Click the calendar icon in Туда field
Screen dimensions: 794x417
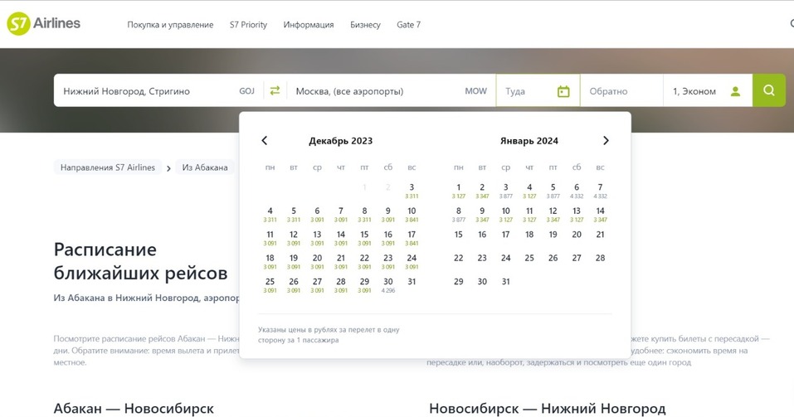pyautogui.click(x=563, y=91)
